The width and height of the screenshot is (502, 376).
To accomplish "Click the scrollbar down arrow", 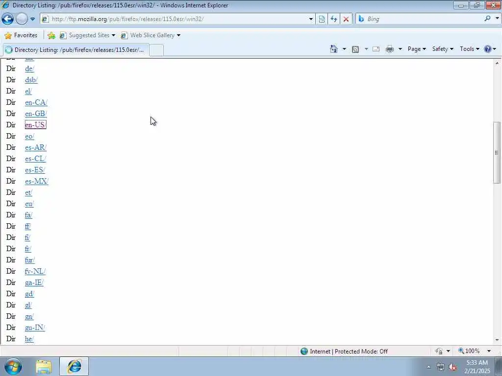I will click(x=497, y=340).
